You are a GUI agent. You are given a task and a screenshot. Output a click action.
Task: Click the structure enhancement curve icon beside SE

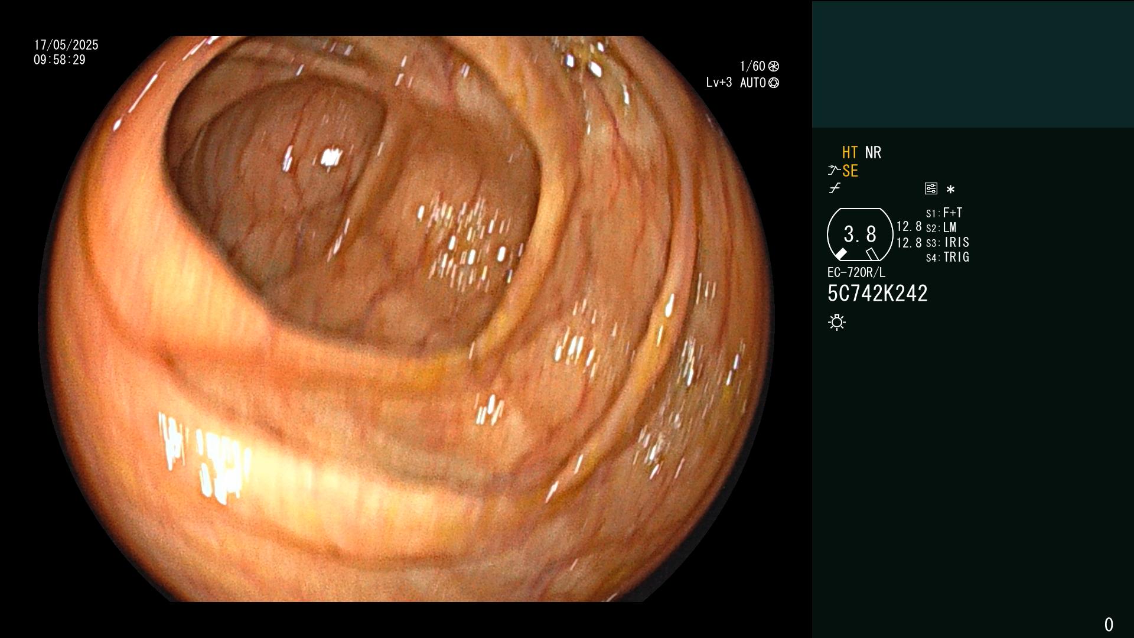pos(834,170)
